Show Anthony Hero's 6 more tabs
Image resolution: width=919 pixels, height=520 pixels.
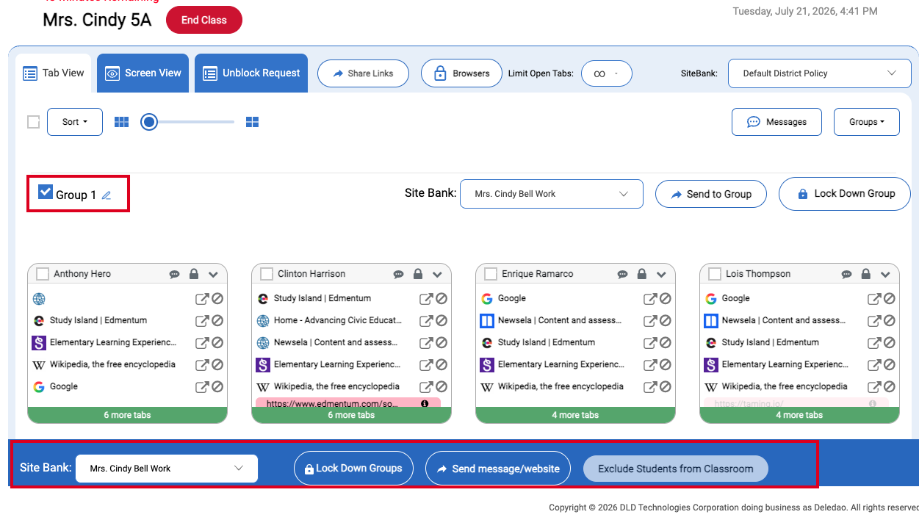point(127,415)
